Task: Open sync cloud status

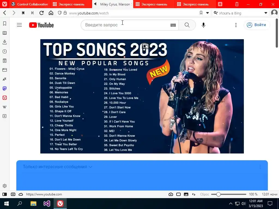Action: pyautogui.click(x=21, y=194)
